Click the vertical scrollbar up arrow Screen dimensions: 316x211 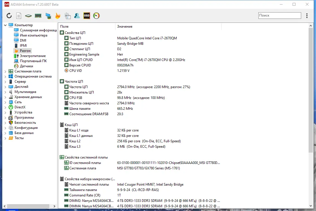(x=311, y=26)
